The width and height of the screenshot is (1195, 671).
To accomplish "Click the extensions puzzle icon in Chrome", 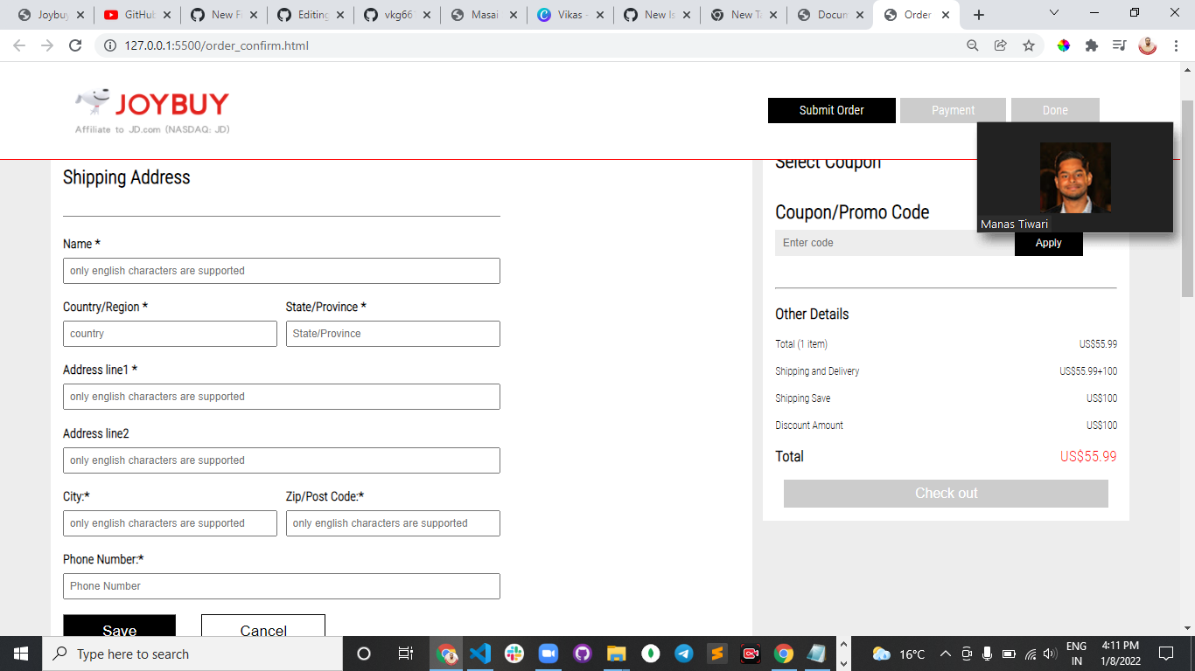I will (1091, 45).
